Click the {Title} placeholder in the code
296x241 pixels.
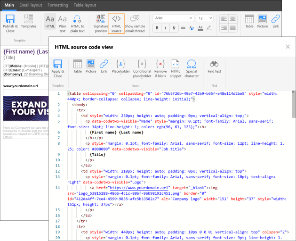(97, 155)
